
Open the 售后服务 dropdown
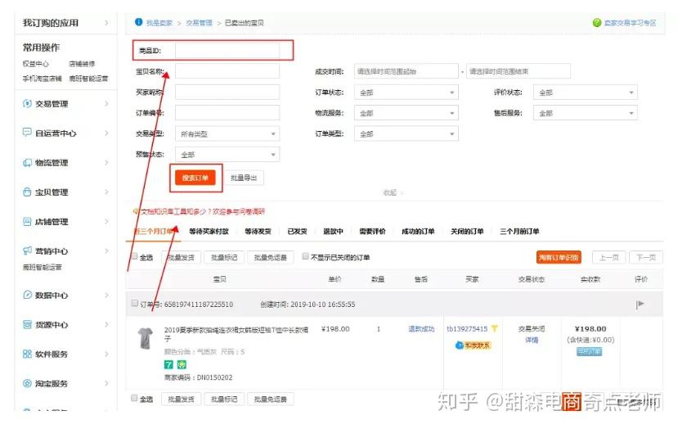coord(586,113)
